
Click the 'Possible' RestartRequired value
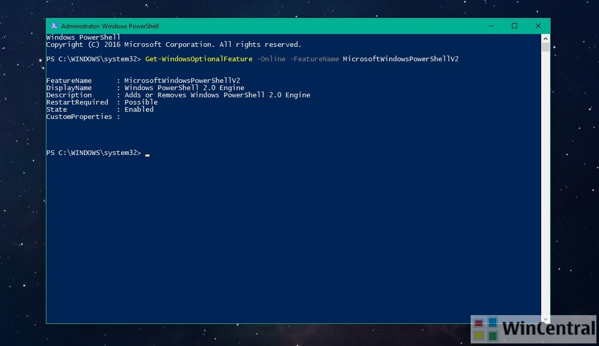[x=141, y=102]
